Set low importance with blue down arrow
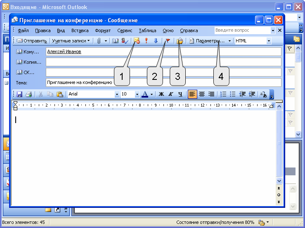 pos(156,41)
